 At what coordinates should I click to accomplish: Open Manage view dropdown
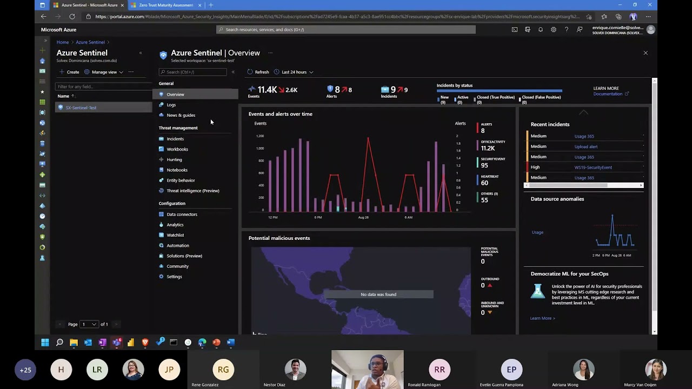103,72
